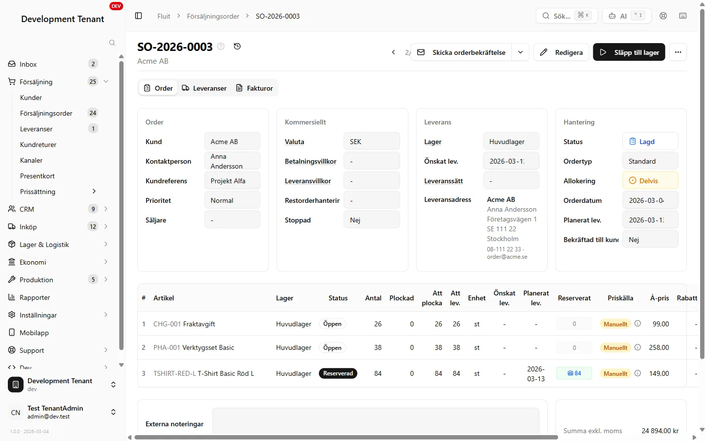Click Ekonomi bank icon in sidebar
Viewport: 706px width, 441px height.
click(x=12, y=262)
